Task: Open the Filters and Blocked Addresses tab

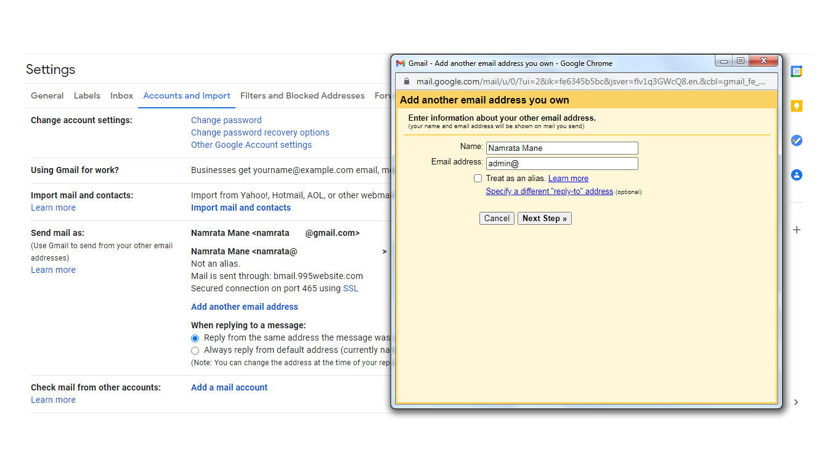Action: coord(302,95)
